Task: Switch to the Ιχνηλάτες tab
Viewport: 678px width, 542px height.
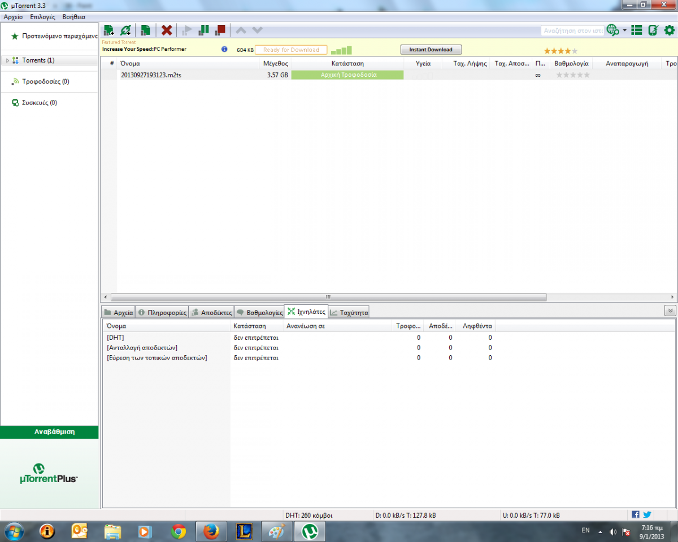Action: (306, 311)
